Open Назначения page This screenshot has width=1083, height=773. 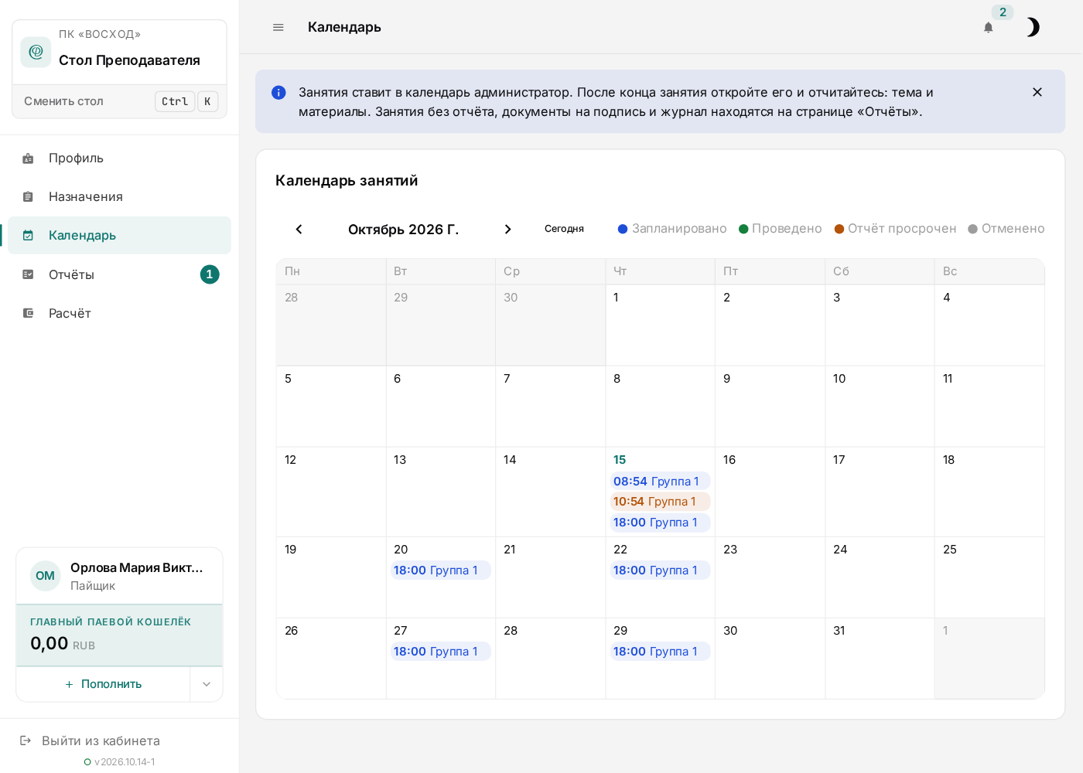119,196
